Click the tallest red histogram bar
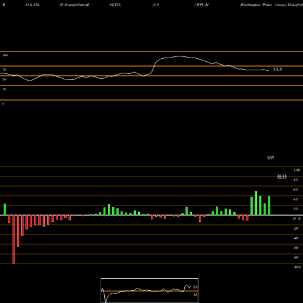Viewport: 303px width, 303px height. [13, 239]
